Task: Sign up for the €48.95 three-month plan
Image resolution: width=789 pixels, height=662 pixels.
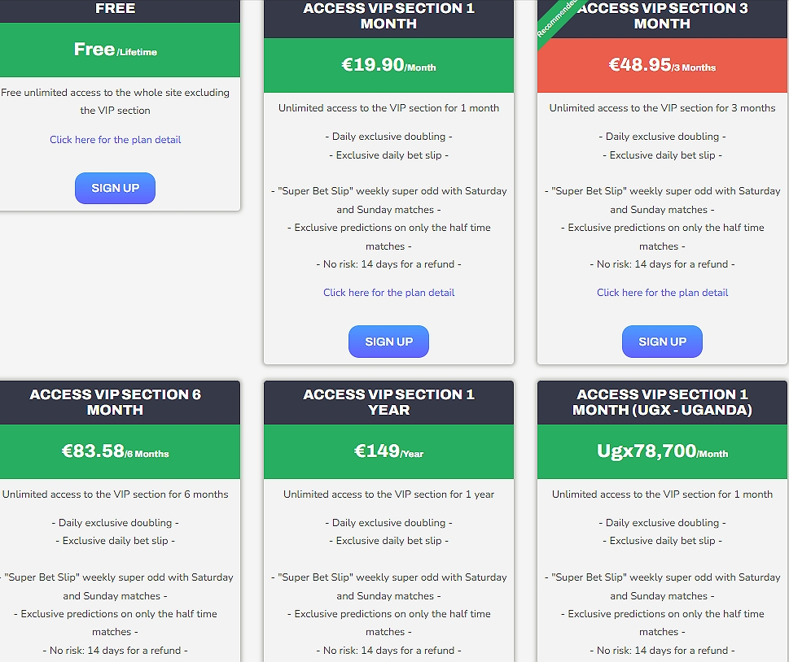Action: point(662,342)
